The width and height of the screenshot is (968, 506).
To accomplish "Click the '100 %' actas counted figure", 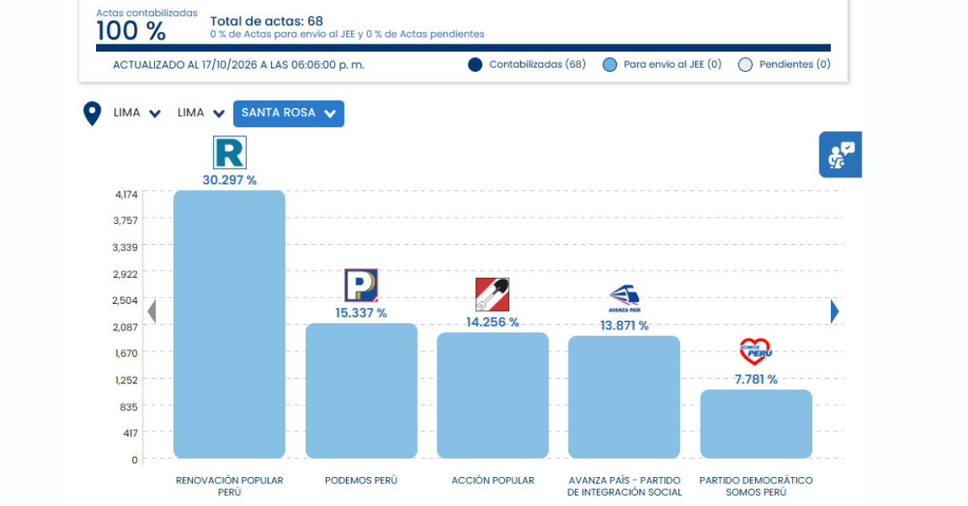I will tap(131, 31).
